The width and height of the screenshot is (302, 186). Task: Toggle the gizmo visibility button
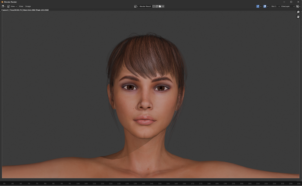tap(258, 6)
